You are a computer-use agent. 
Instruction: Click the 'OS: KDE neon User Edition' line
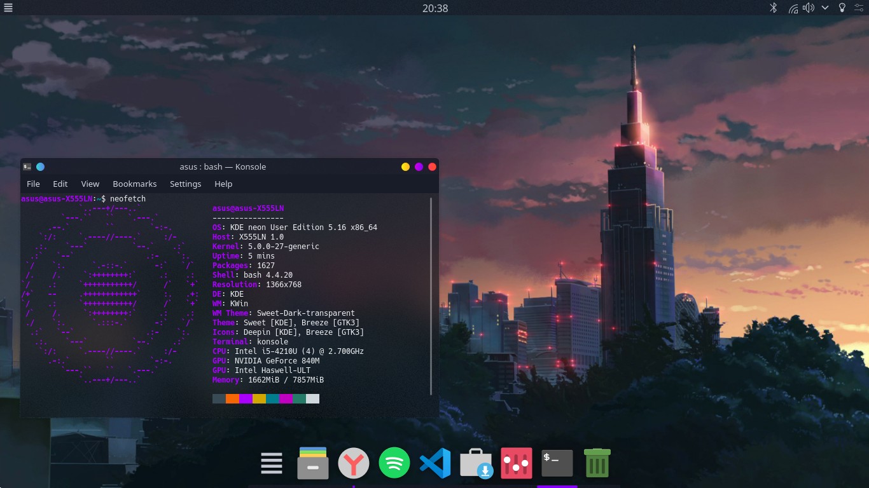tap(295, 227)
